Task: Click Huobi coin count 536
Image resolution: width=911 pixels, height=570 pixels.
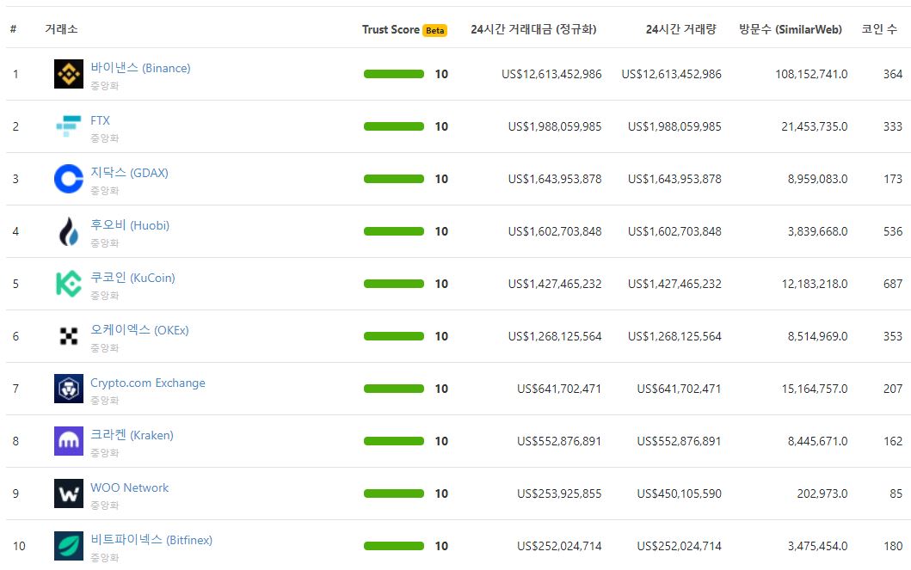Action: 893,231
